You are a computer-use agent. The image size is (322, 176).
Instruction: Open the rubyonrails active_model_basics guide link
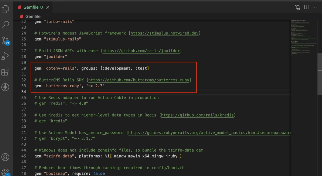210,133
